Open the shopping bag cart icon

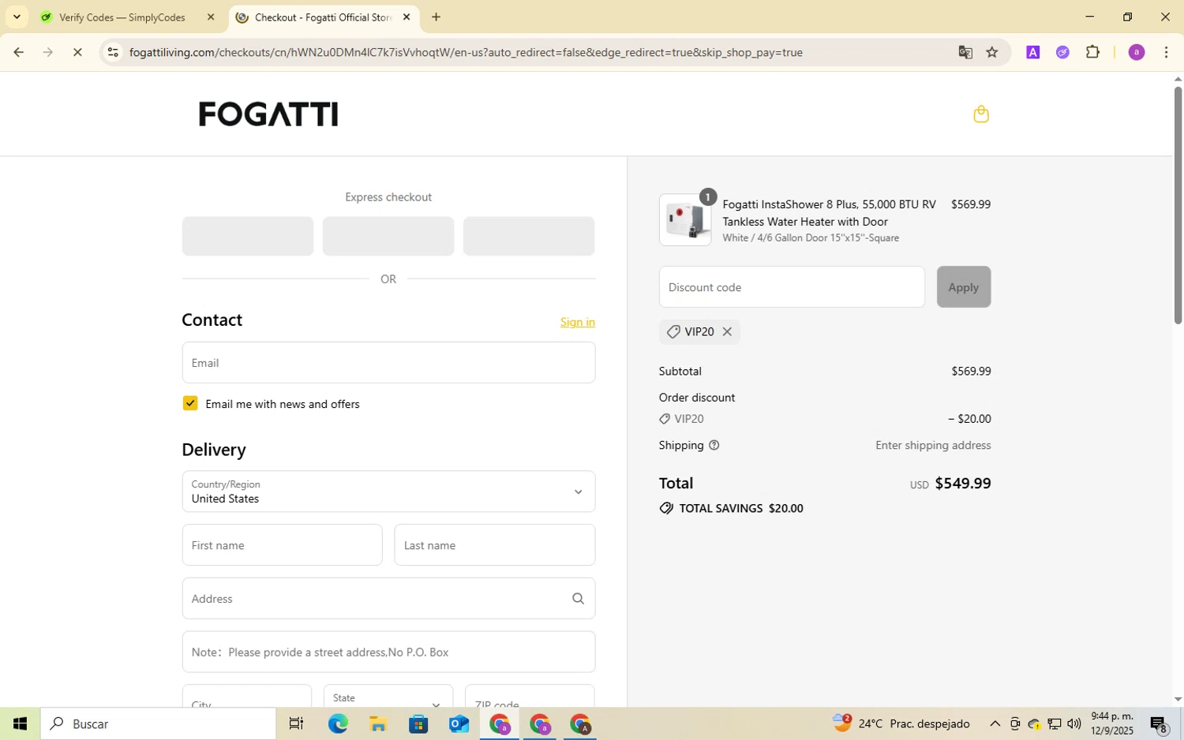(x=981, y=114)
